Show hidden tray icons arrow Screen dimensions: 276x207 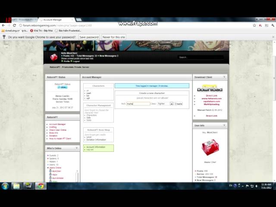(243, 186)
